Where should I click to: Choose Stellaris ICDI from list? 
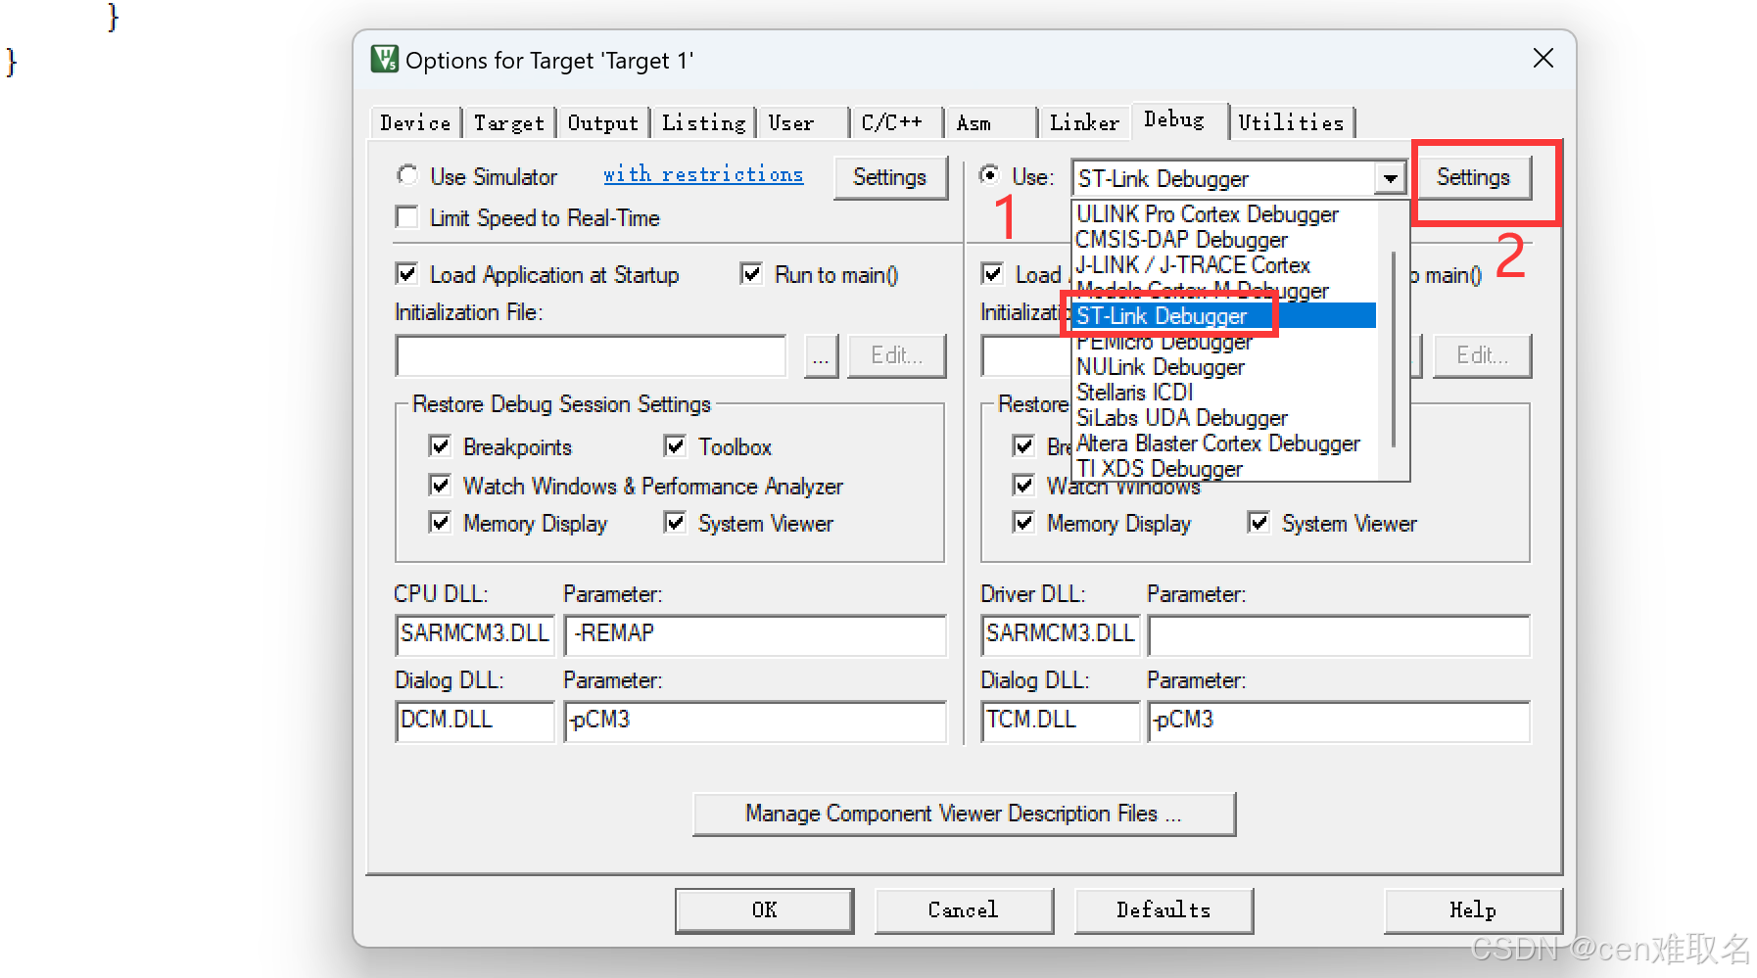pyautogui.click(x=1225, y=393)
